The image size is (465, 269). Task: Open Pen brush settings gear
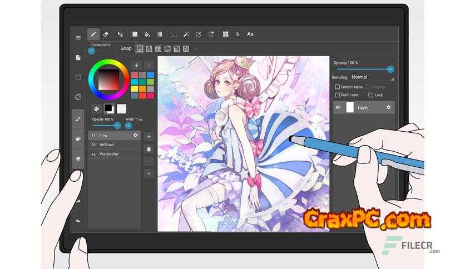coord(135,135)
